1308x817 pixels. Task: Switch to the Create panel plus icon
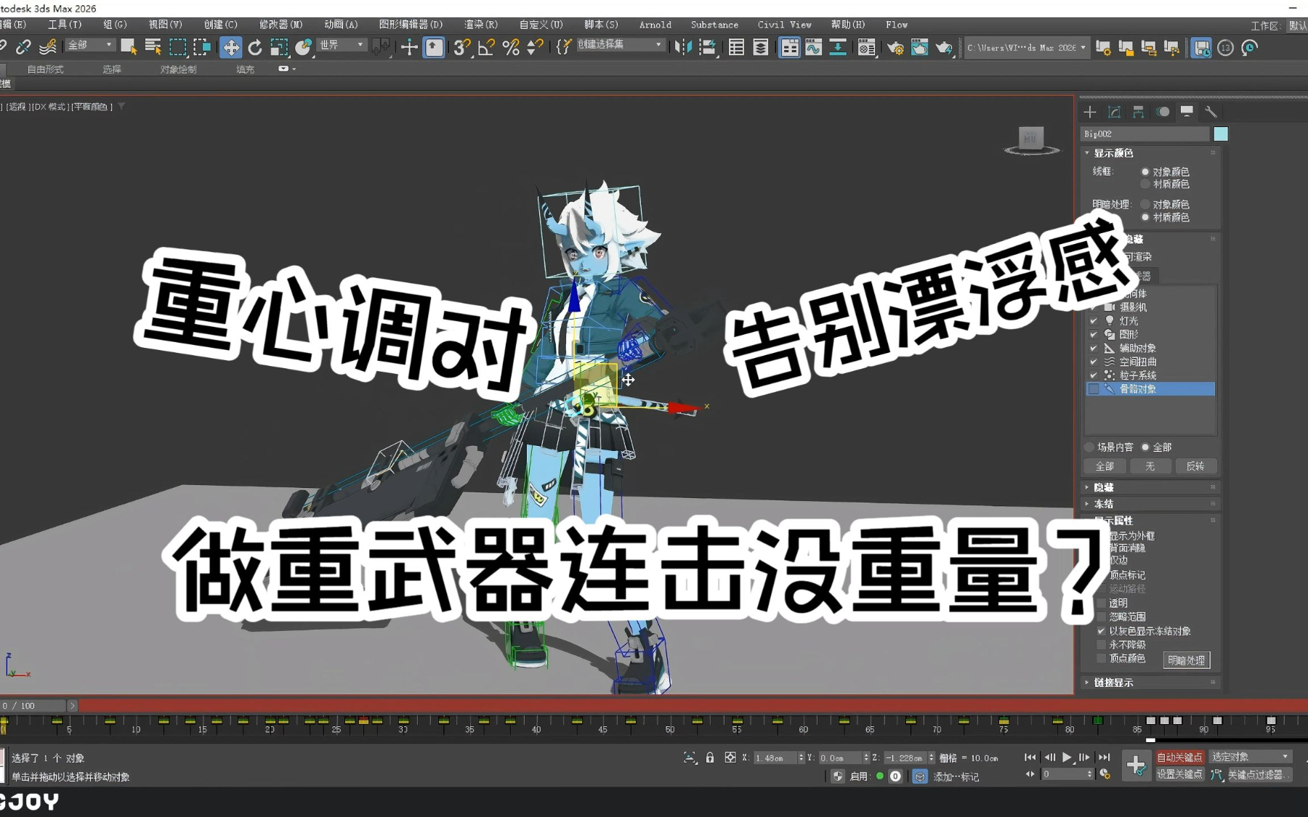(1090, 112)
